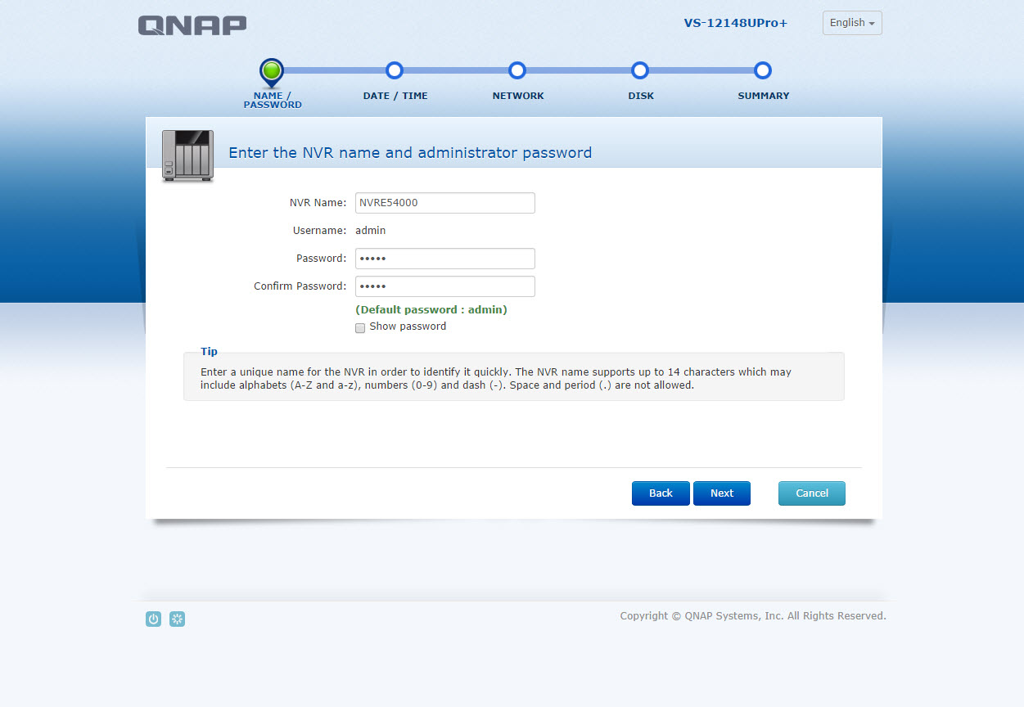
Task: Click the DATE / TIME step circle
Action: pyautogui.click(x=395, y=70)
